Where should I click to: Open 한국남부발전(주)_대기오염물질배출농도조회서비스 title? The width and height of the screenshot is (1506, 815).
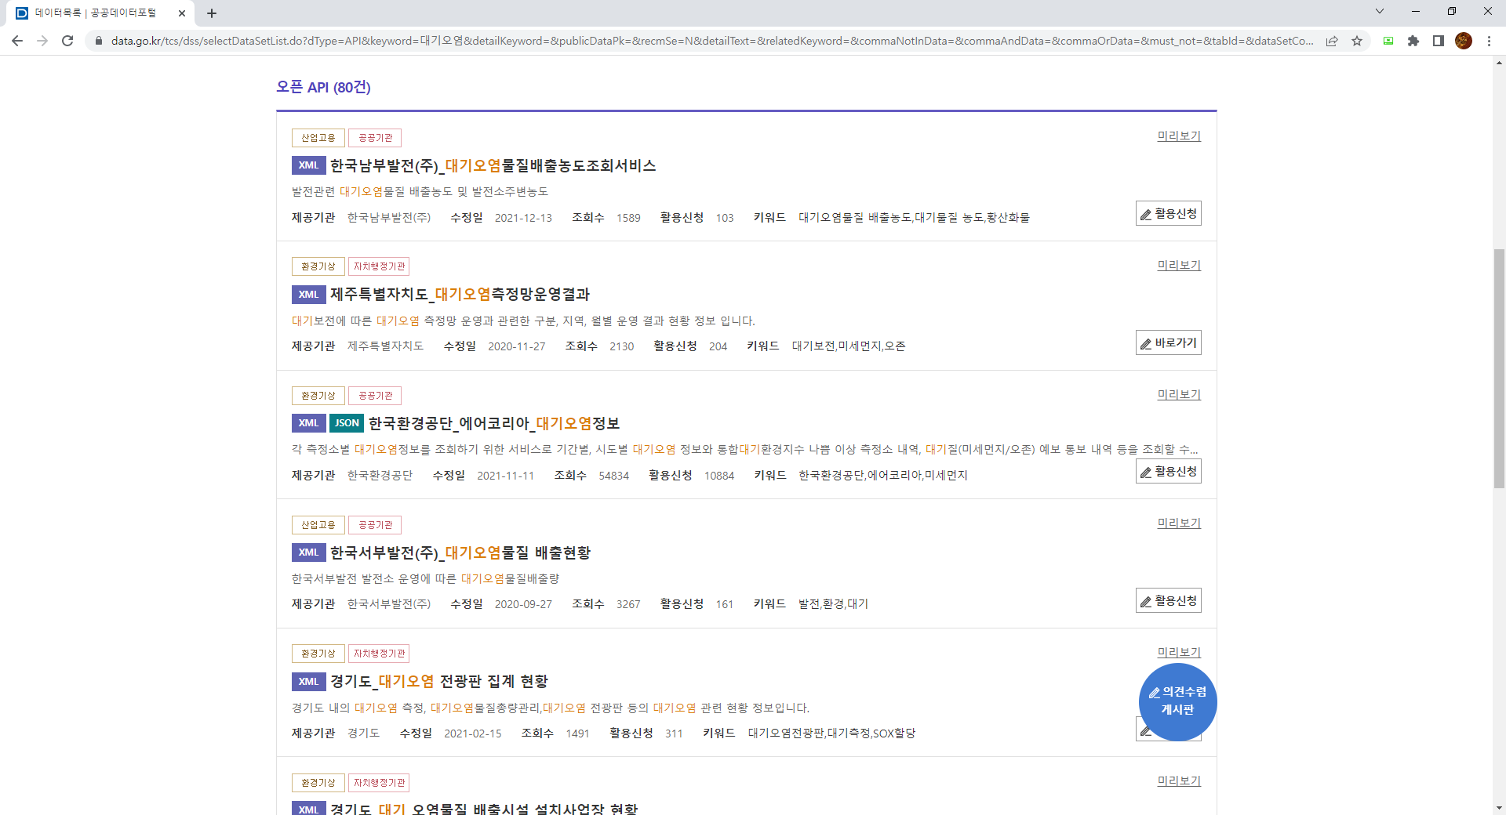tap(493, 166)
